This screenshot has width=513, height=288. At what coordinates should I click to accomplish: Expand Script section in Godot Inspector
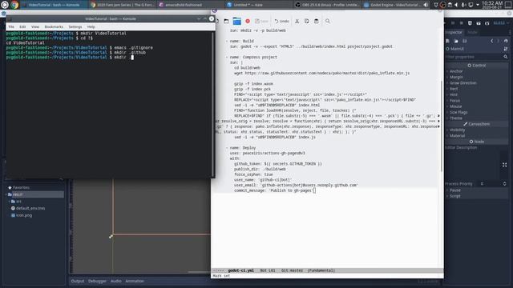point(454,196)
